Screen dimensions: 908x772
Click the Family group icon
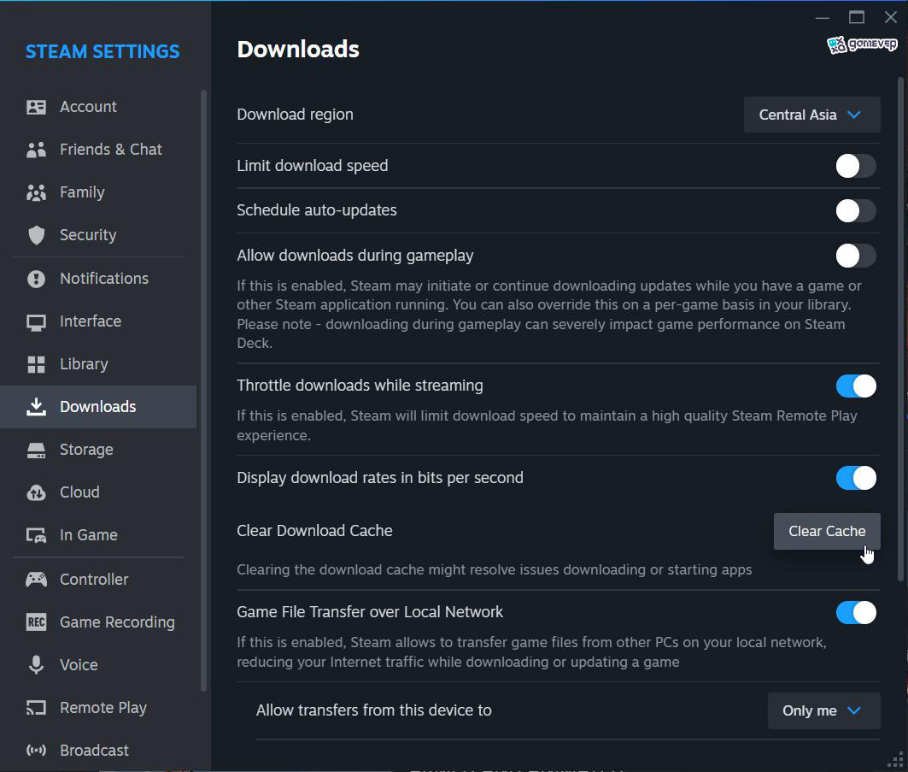click(36, 192)
